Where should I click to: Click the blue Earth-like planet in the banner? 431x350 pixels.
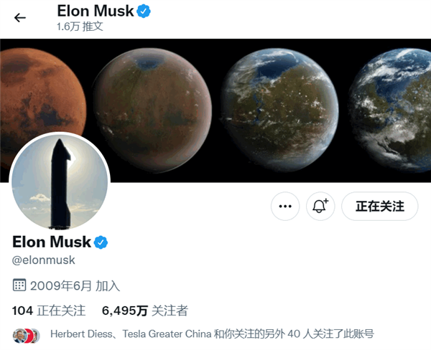pos(391,110)
